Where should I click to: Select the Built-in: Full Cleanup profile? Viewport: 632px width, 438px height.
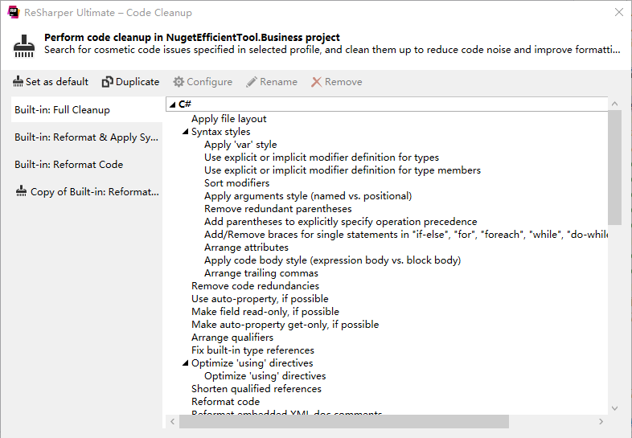(x=87, y=109)
